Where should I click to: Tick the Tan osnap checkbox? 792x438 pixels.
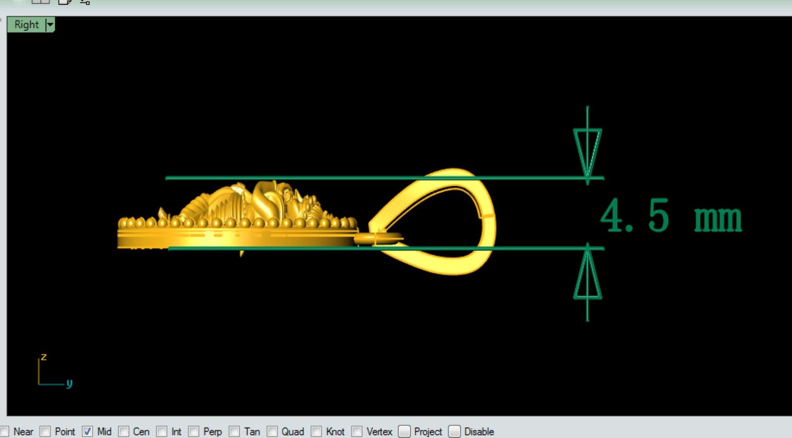point(235,432)
